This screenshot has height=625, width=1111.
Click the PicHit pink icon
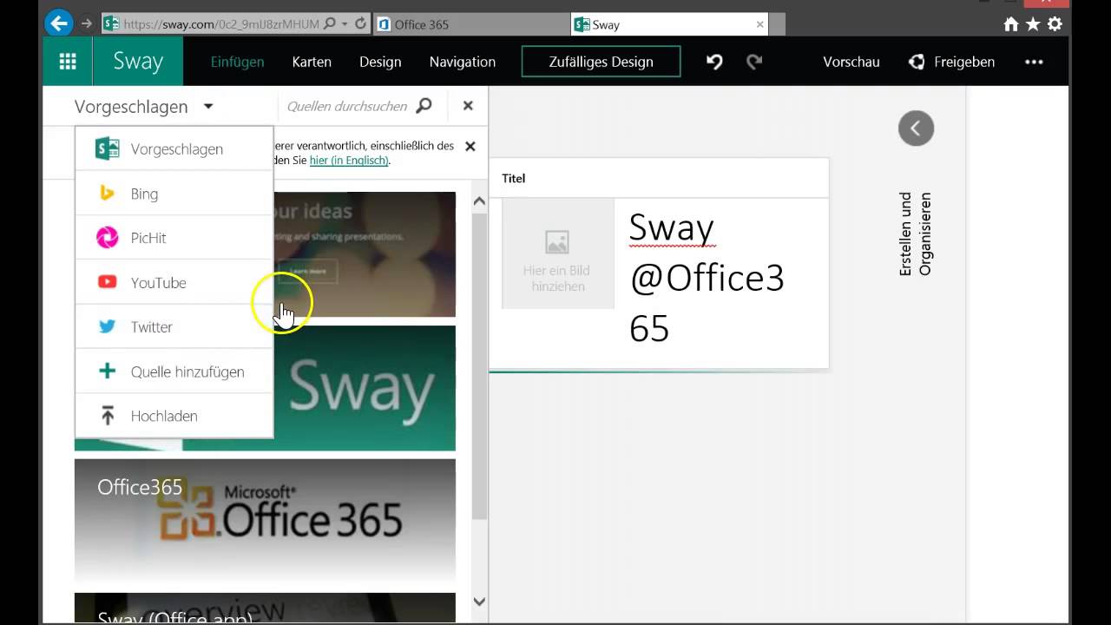[107, 238]
